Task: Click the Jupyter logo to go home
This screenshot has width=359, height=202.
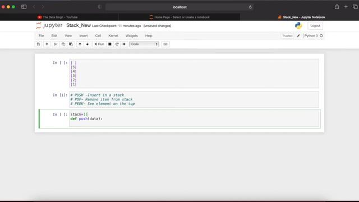Action: pos(49,25)
